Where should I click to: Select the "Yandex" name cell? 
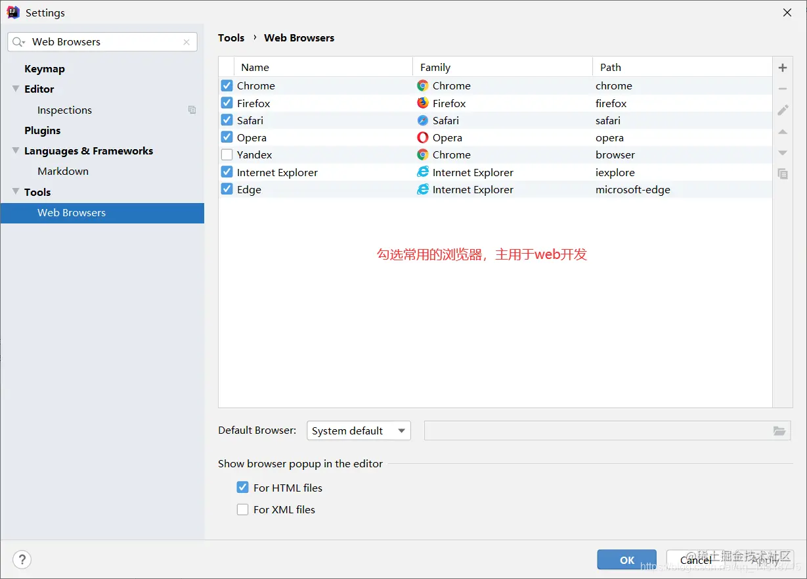pos(254,154)
